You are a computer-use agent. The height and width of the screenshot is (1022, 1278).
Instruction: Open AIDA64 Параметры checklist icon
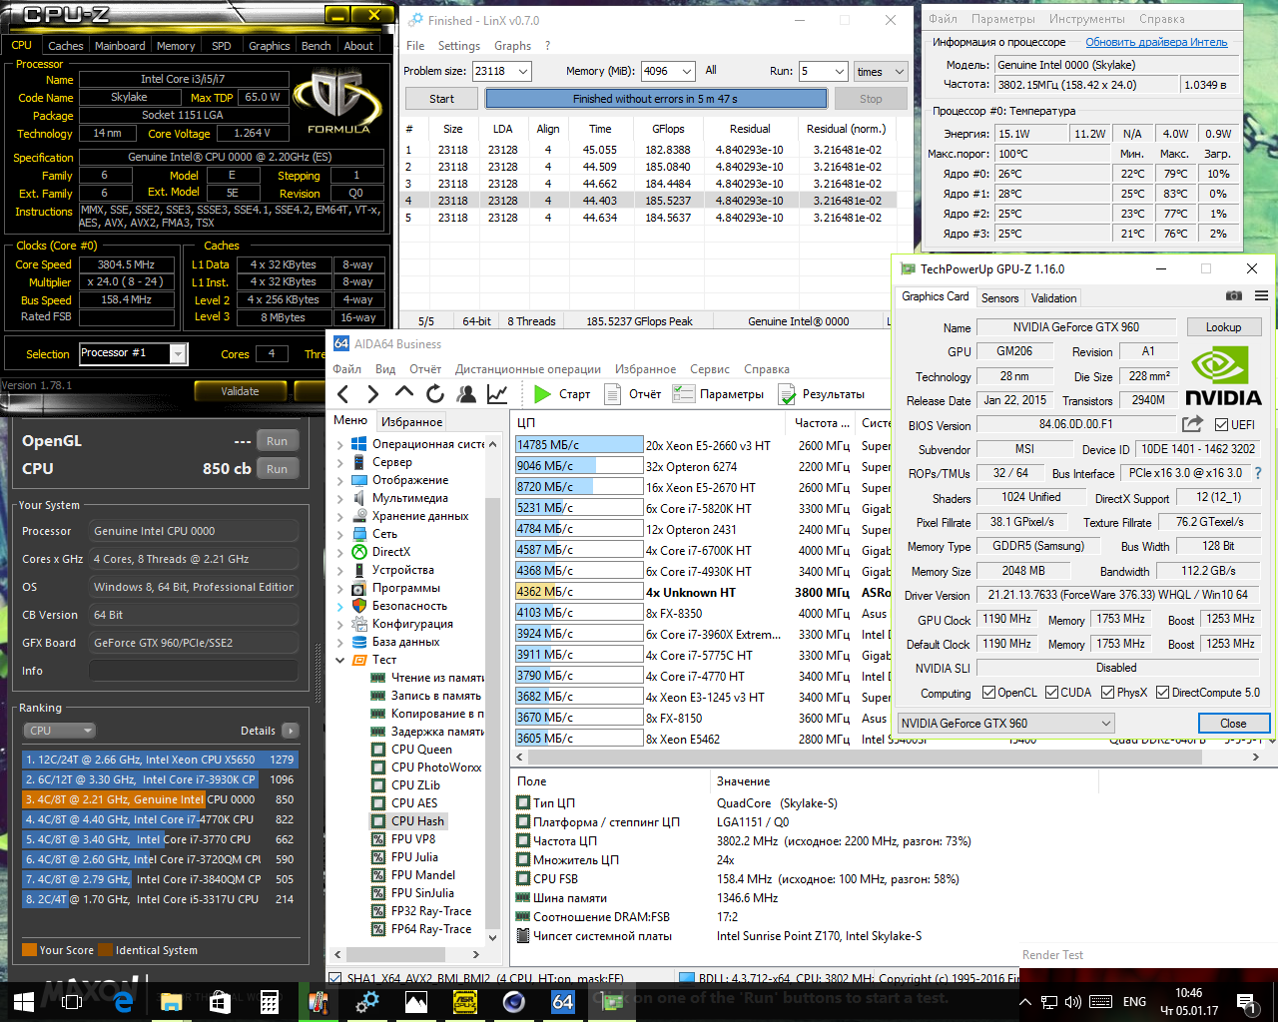[x=683, y=394]
